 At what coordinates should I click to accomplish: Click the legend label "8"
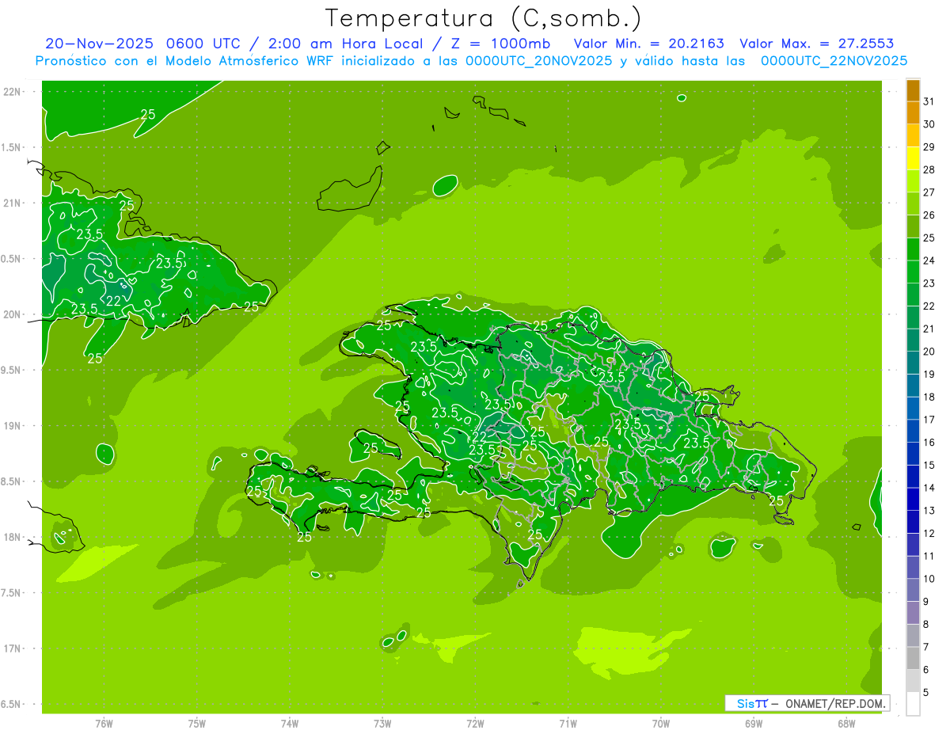(x=926, y=624)
